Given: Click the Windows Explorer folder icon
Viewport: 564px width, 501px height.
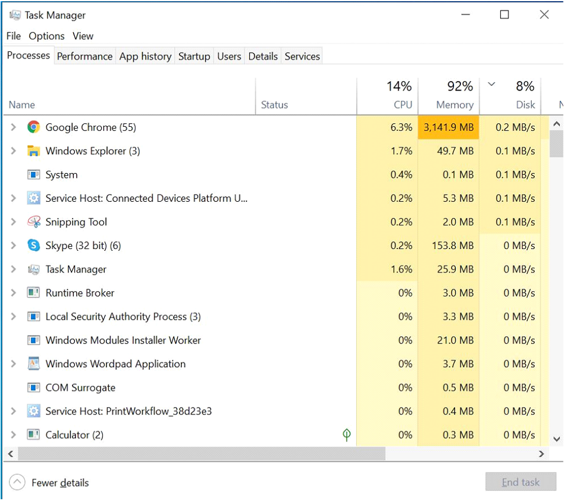Looking at the screenshot, I should (33, 151).
